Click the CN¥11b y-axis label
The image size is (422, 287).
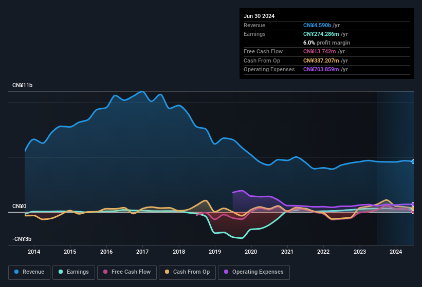click(x=22, y=85)
